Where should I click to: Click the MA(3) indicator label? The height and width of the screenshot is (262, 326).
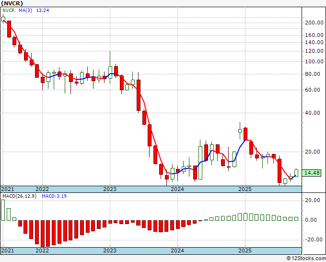click(25, 11)
